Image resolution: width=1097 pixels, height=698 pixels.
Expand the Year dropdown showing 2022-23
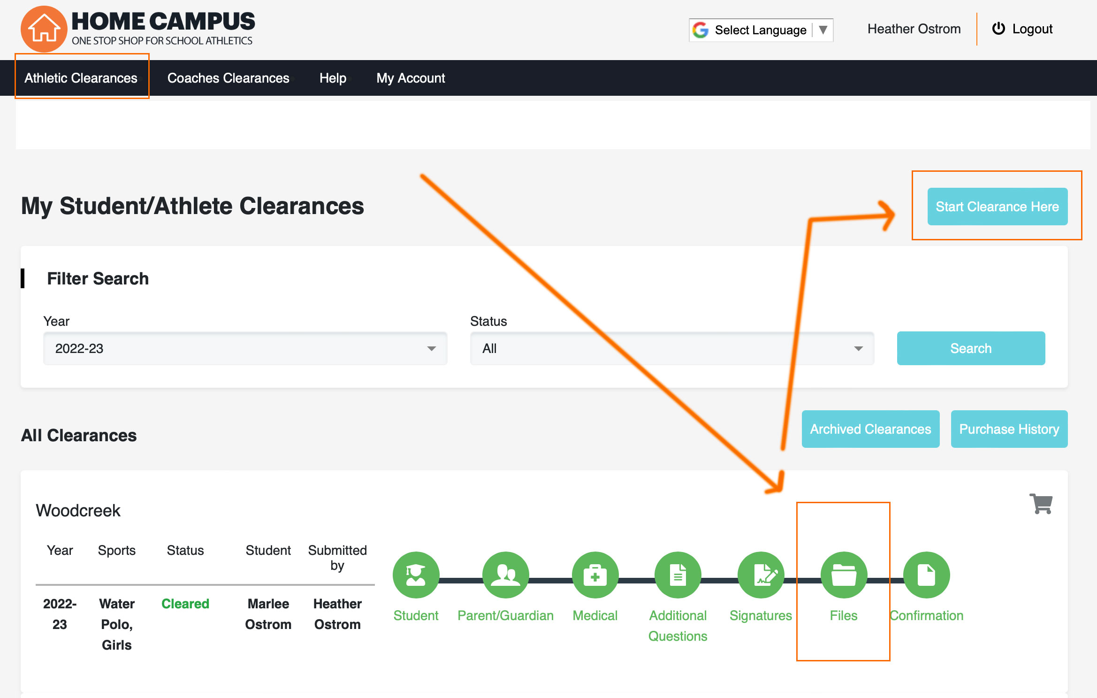click(245, 348)
